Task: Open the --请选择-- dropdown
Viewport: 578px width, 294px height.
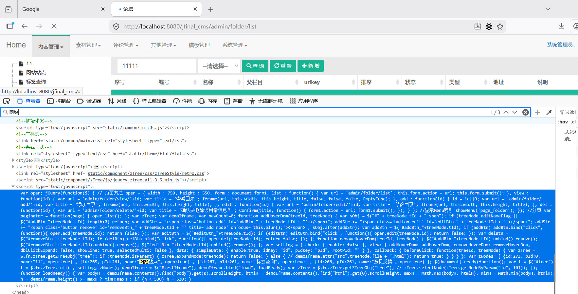Action: point(219,66)
